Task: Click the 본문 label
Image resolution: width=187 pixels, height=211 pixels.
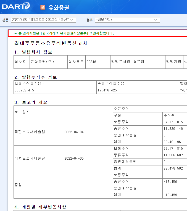Action: 5,20
